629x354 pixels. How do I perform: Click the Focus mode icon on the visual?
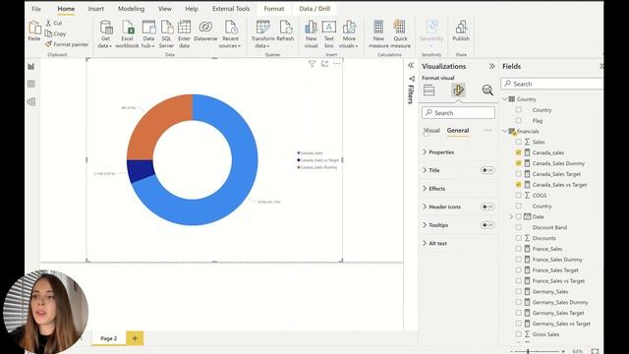(x=324, y=64)
